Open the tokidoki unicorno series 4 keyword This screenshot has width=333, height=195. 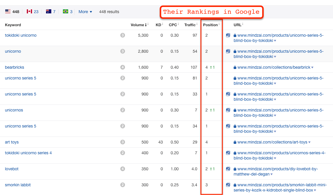(28, 153)
